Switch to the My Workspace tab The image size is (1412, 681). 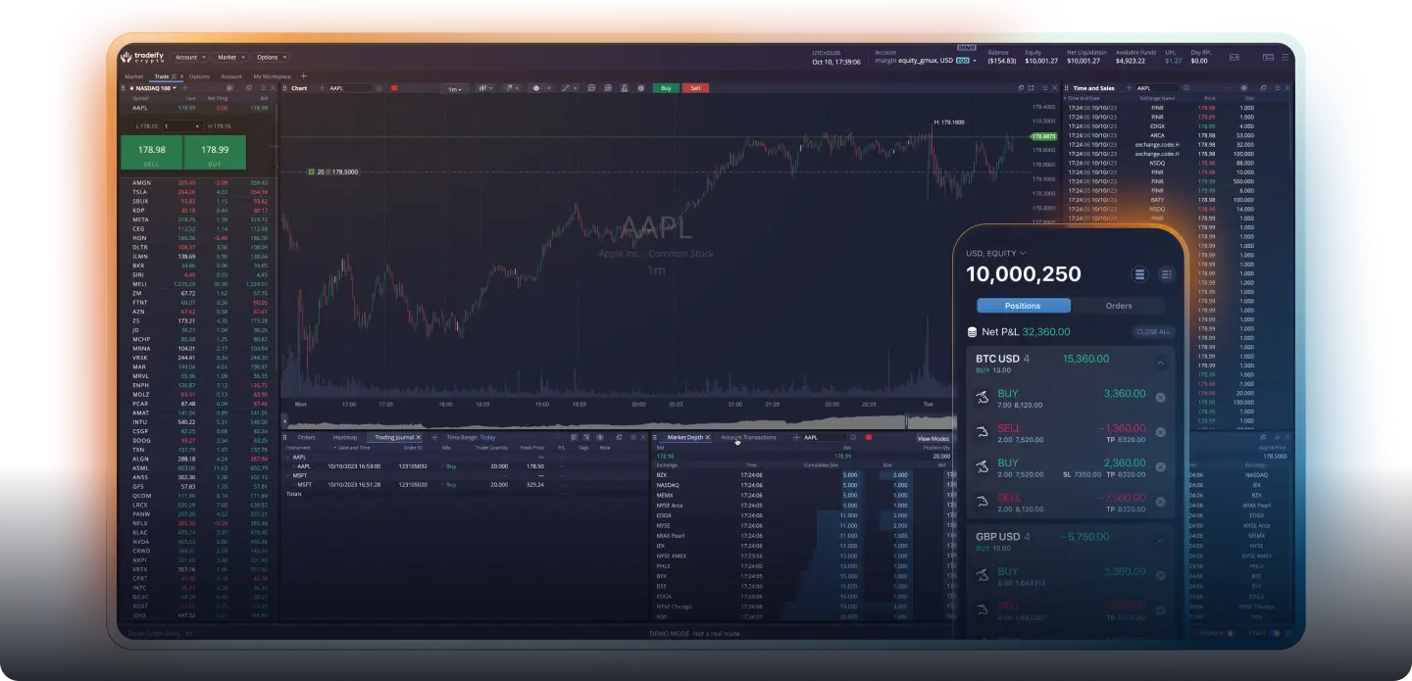[x=272, y=75]
